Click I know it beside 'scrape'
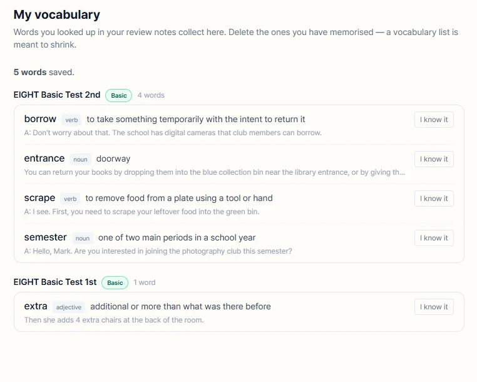Viewport: 477px width, 382px height. point(434,199)
